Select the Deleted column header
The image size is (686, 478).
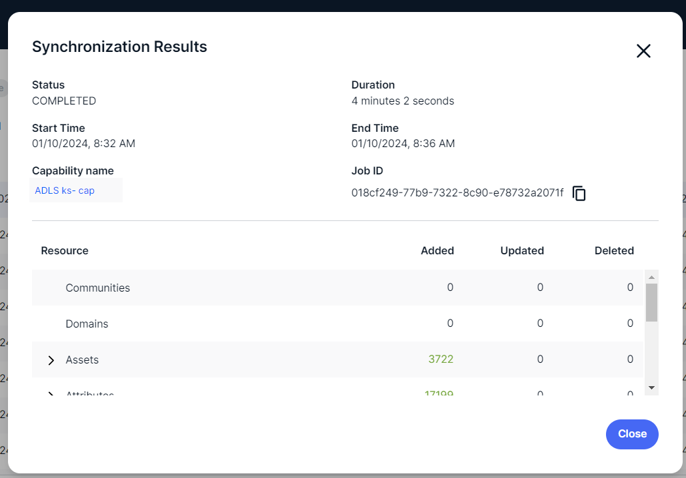click(614, 251)
